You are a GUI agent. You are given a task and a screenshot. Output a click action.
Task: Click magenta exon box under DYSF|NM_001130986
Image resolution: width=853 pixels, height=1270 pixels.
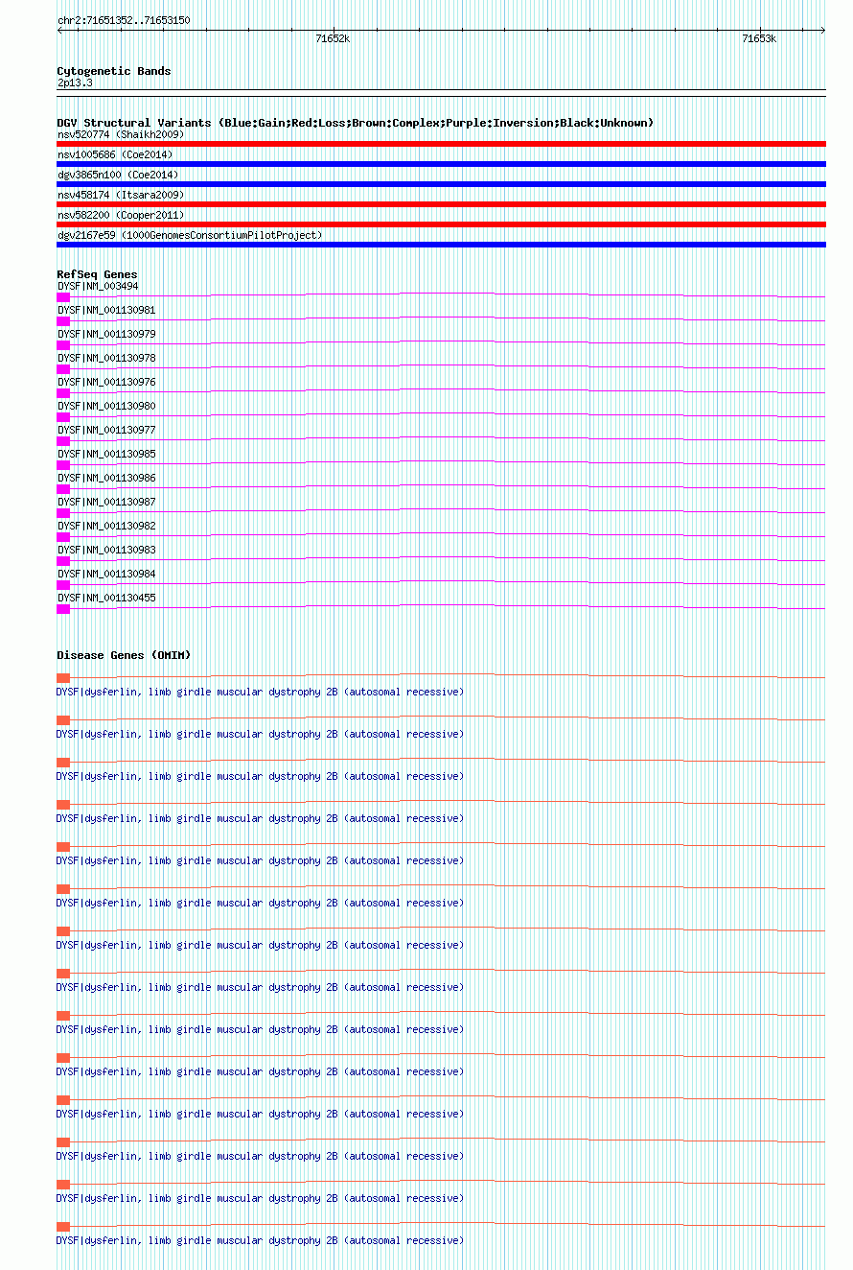click(x=63, y=489)
